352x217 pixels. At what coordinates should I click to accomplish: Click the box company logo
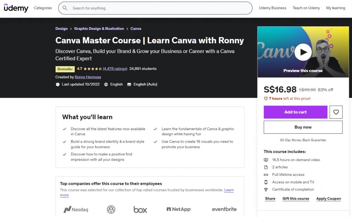(140, 209)
